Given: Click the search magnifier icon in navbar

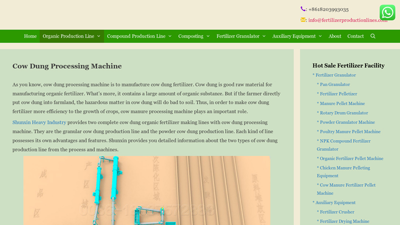Looking at the screenshot, I should coord(372,36).
